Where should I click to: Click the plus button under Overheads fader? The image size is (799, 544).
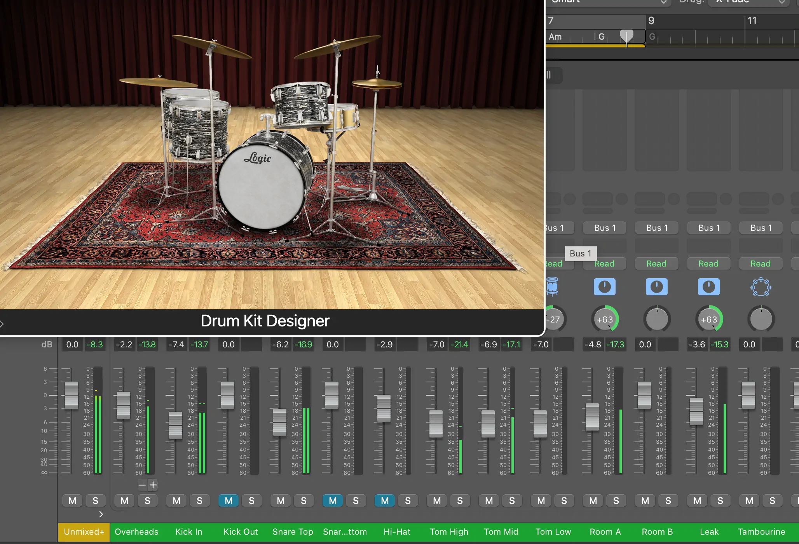click(x=153, y=485)
